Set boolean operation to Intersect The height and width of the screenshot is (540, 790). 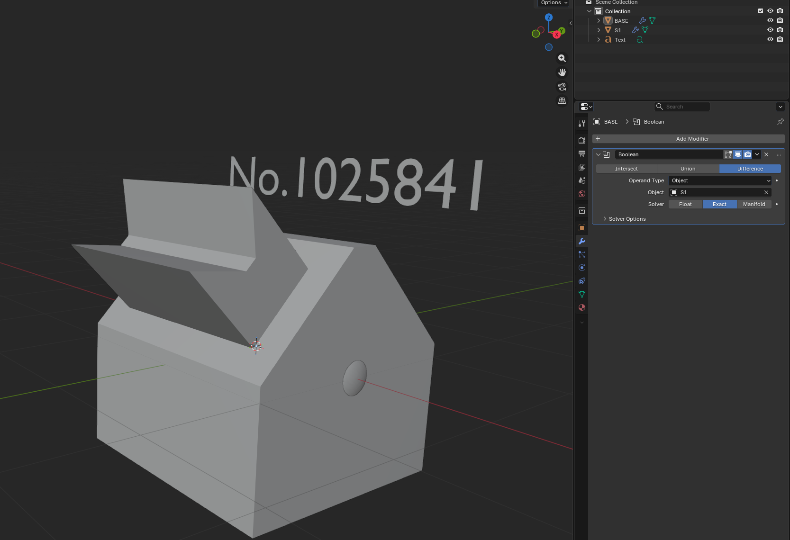627,169
